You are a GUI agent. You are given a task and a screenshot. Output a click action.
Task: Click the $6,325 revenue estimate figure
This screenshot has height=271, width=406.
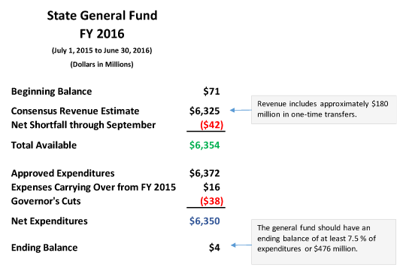[205, 111]
